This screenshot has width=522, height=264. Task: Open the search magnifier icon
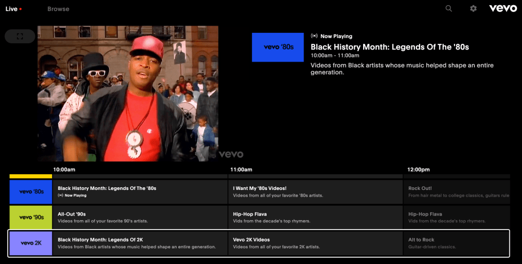pos(448,8)
